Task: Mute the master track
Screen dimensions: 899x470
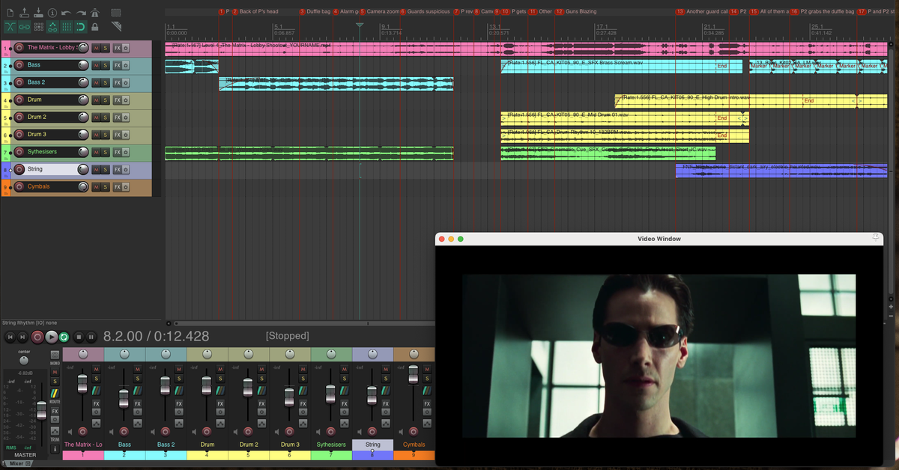Action: pyautogui.click(x=55, y=372)
